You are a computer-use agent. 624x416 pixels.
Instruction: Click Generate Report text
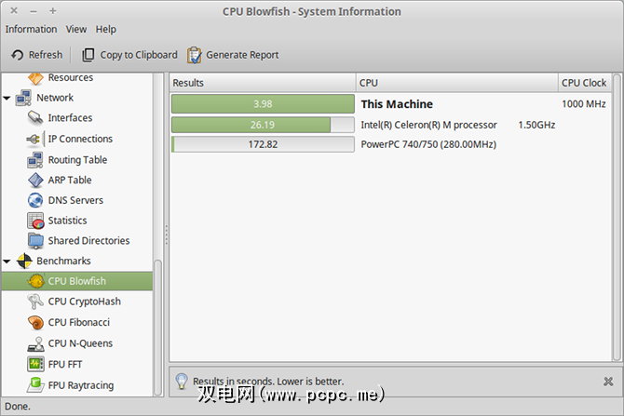(x=242, y=55)
